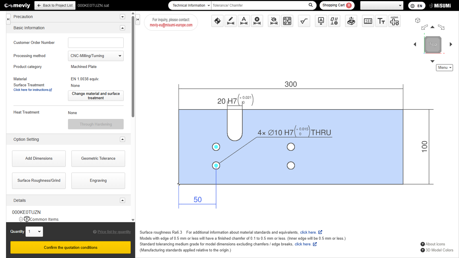
Task: Collapse the Basic Information section
Action: pos(122,28)
